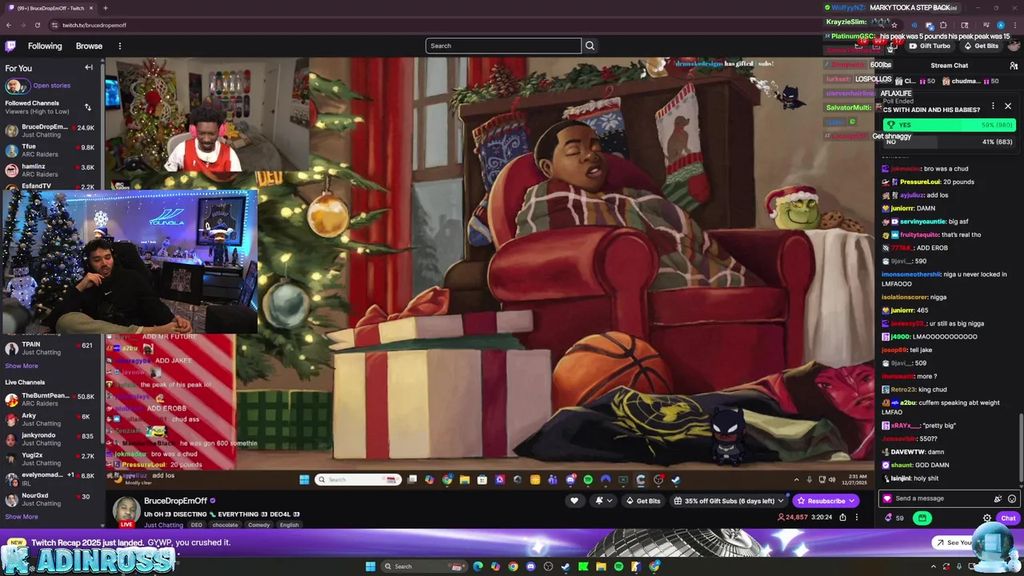Click the Resubscribe button

click(x=826, y=501)
